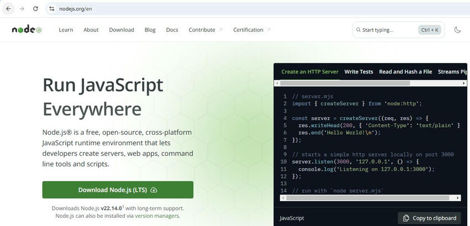
Task: Go to the Download page
Action: pos(122,30)
